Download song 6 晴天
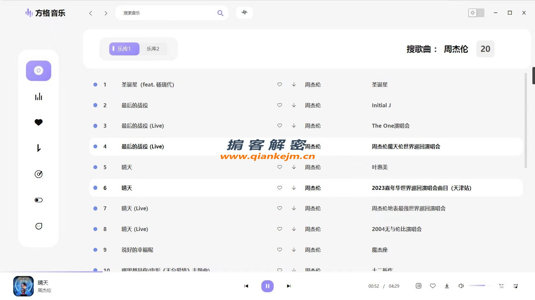Image resolution: width=535 pixels, height=300 pixels. pyautogui.click(x=294, y=188)
